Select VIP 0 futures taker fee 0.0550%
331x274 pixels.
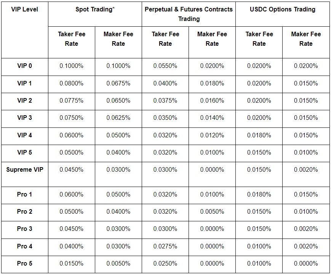click(165, 66)
